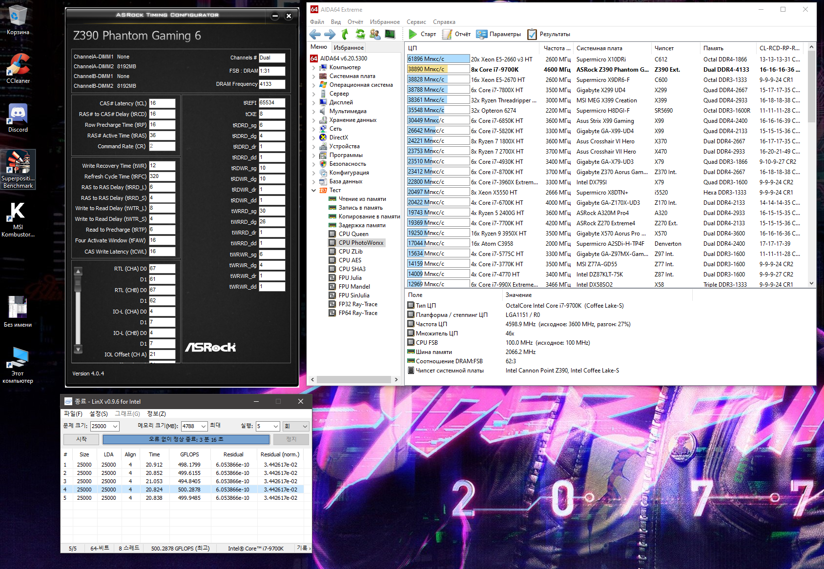
Task: Open the 메모리 크기 dropdown in LinX
Action: point(204,426)
